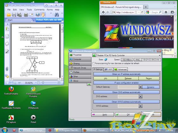Click the Save icon in Foxit Reader

click(x=14, y=15)
